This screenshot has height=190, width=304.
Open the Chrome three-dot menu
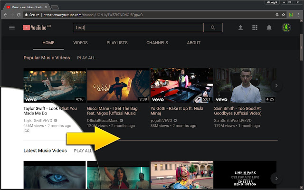(299, 15)
